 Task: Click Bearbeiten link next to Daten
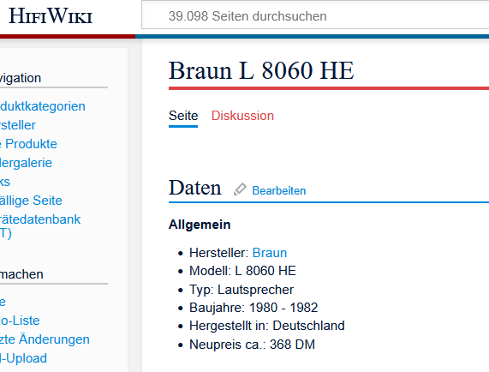[x=279, y=190]
